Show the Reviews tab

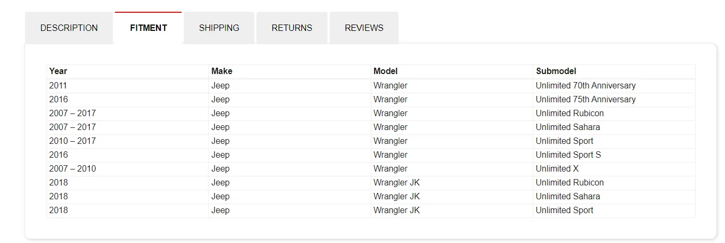(364, 28)
